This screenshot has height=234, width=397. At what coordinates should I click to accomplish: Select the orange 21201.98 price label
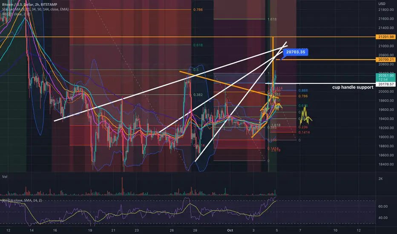point(386,37)
